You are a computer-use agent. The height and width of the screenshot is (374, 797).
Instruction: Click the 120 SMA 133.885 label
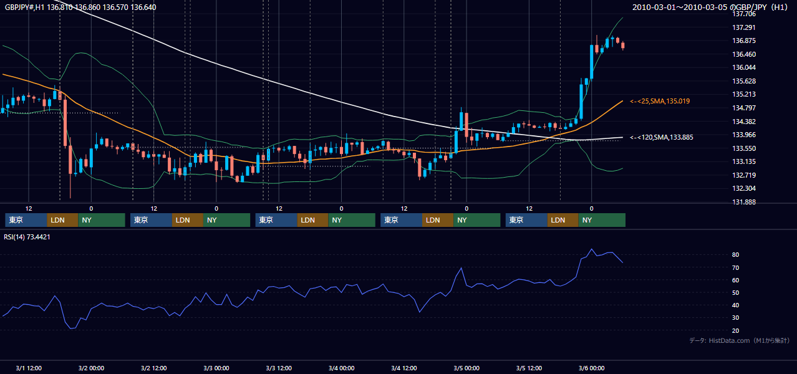click(x=662, y=137)
